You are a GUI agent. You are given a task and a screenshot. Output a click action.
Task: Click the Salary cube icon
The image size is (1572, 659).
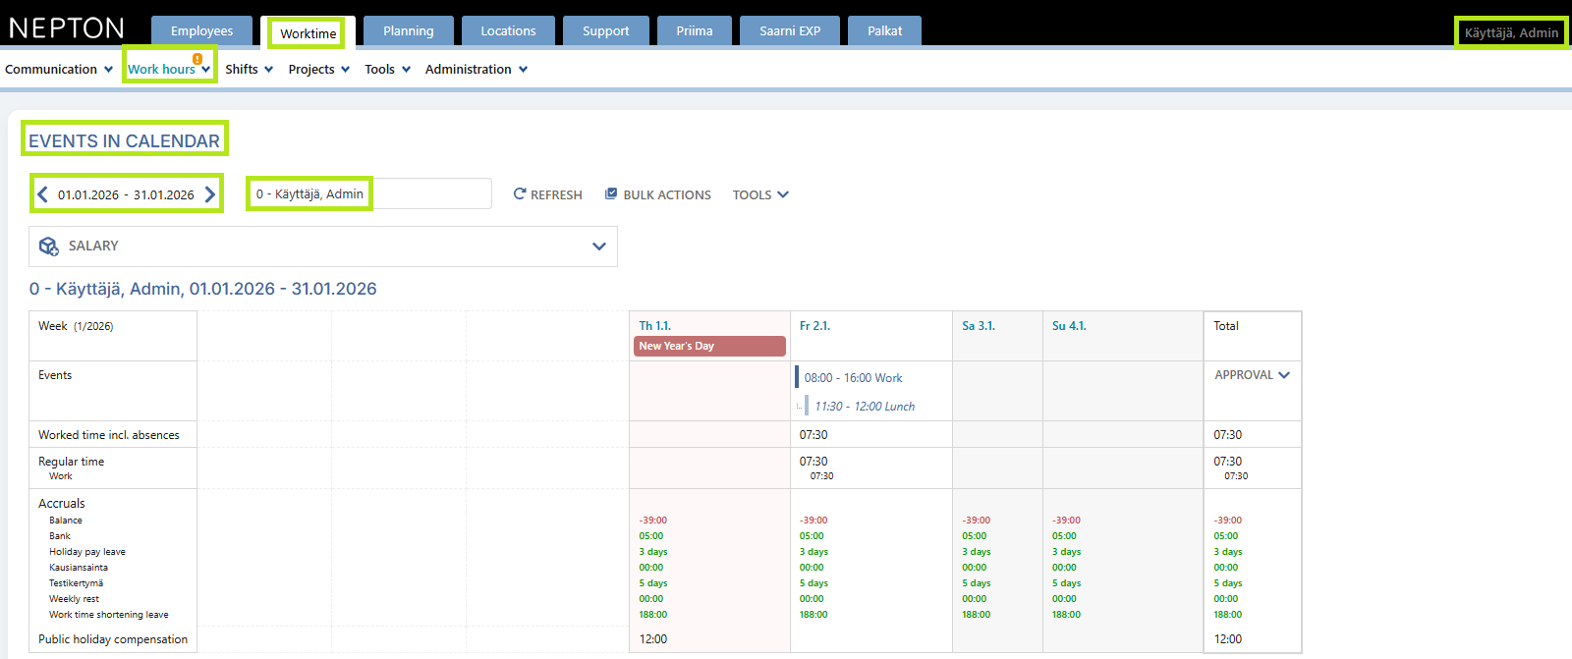pos(48,247)
